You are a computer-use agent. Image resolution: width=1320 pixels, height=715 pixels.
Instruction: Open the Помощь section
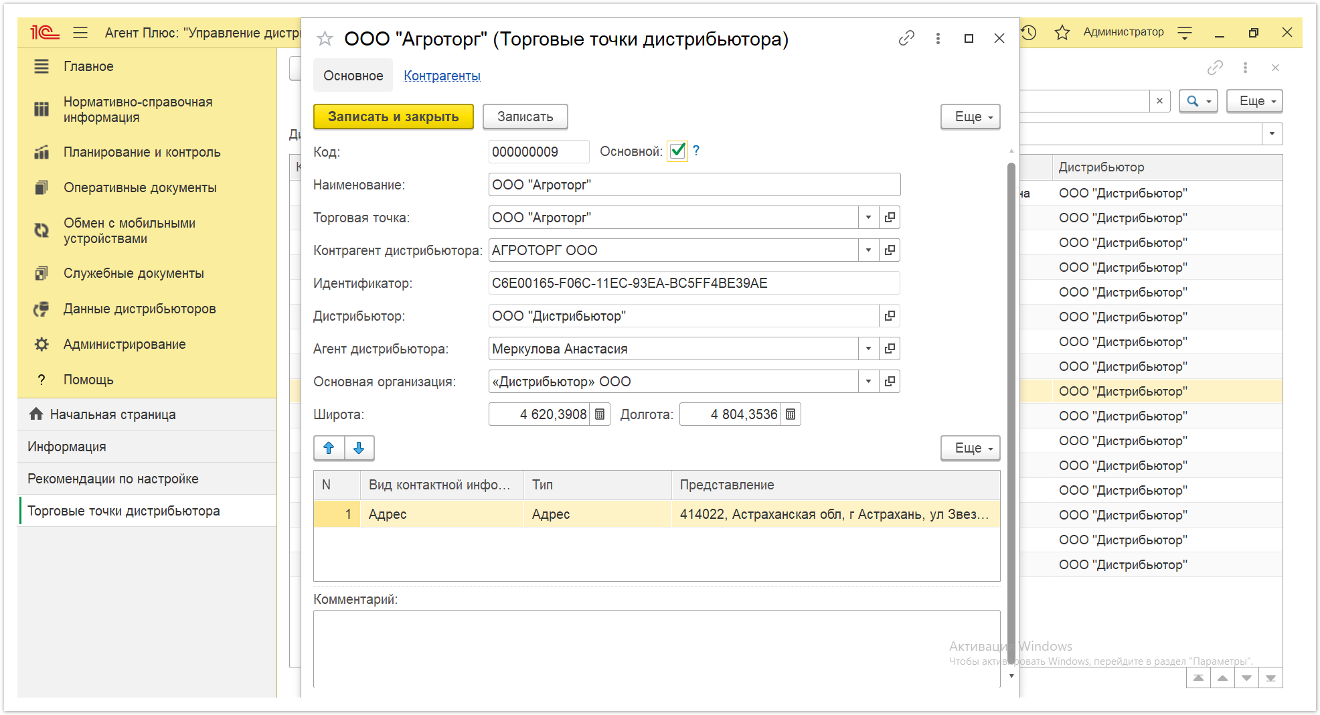pyautogui.click(x=88, y=380)
